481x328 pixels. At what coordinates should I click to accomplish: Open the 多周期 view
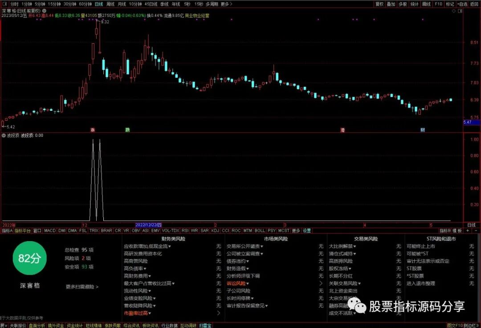point(212,4)
